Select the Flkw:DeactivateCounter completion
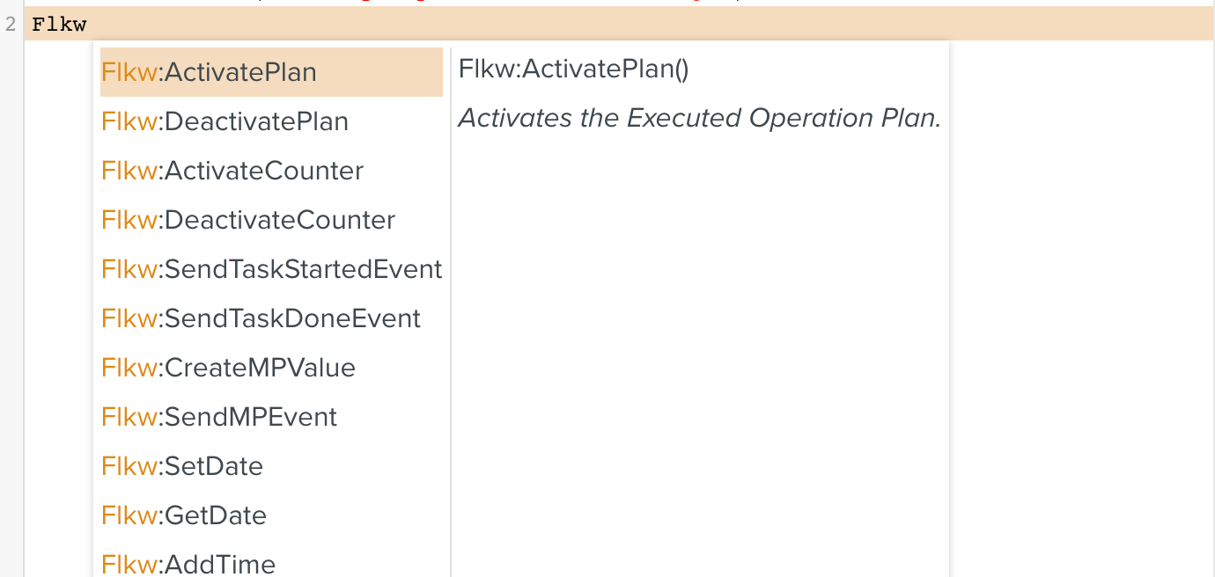 coord(248,220)
